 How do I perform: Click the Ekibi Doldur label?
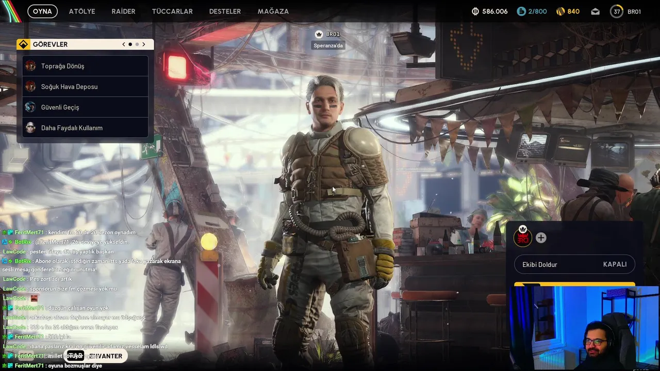tap(540, 264)
